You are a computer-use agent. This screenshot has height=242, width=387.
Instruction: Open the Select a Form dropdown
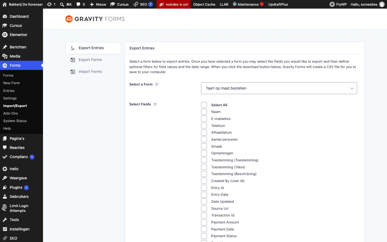(x=279, y=88)
